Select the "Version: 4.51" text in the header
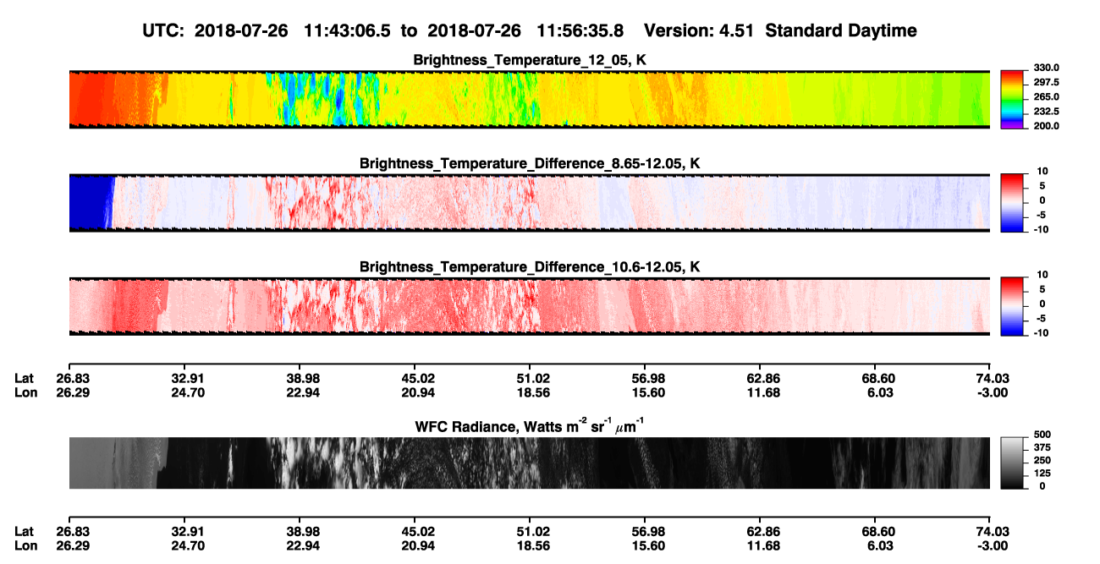1100x564 pixels. [699, 30]
